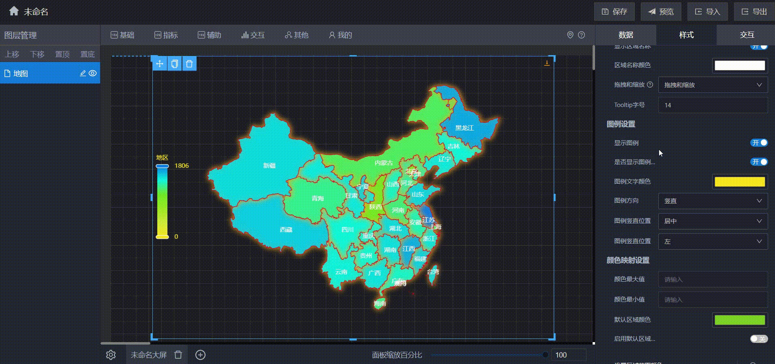Toggle eye visibility of 地图 layer
775x364 pixels.
click(x=92, y=73)
